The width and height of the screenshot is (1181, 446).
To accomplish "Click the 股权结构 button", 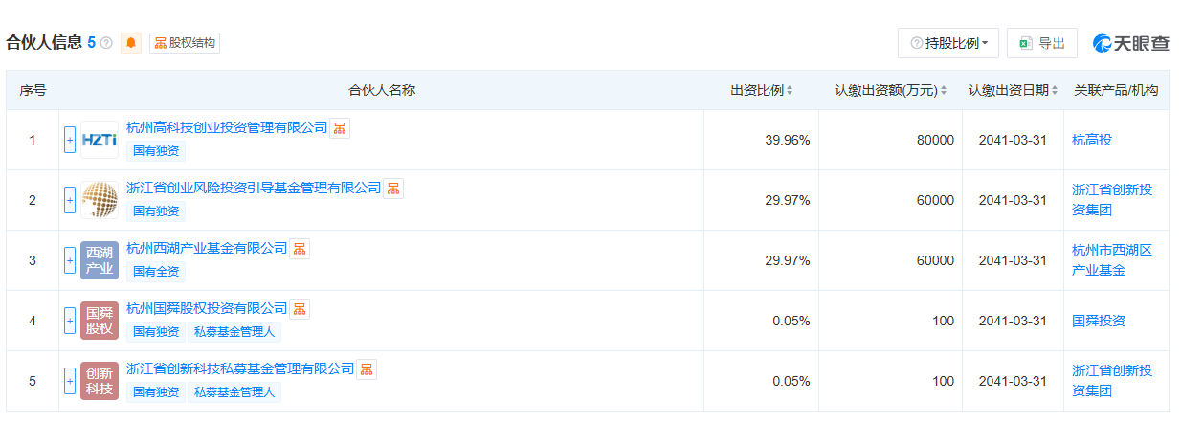I will [185, 43].
